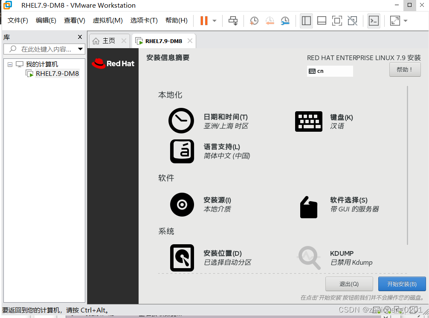This screenshot has height=318, width=429.
Task: Open the 虚拟机(M) menu
Action: 107,20
